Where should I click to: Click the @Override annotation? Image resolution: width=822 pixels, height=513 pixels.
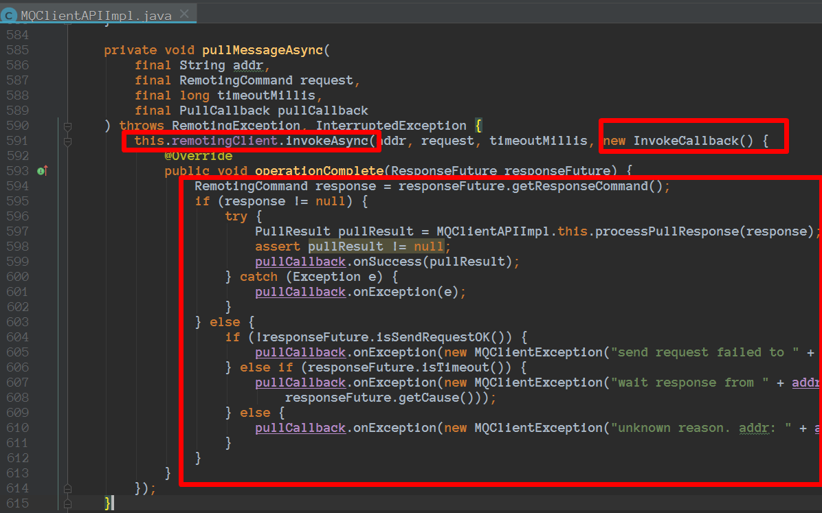pos(198,156)
